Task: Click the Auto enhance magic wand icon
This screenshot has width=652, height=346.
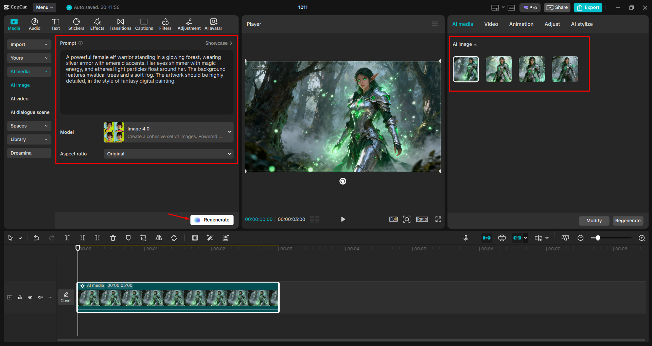Action: (x=210, y=238)
